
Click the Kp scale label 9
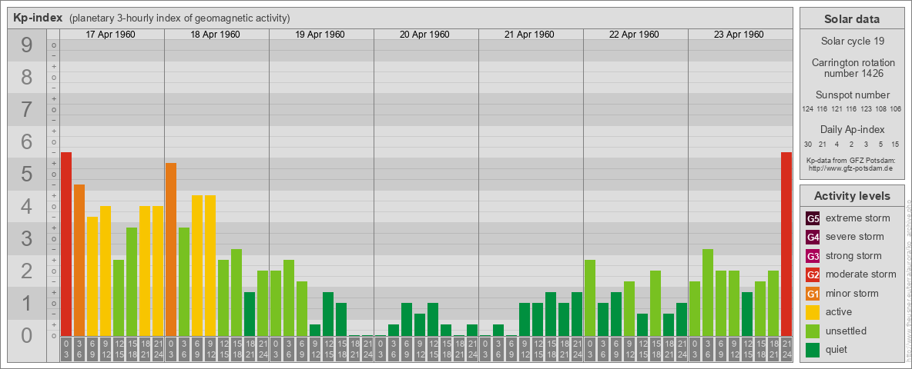point(27,45)
